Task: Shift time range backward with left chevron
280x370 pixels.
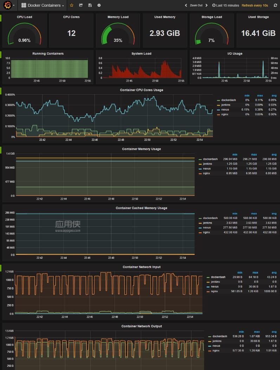Action: 186,5
